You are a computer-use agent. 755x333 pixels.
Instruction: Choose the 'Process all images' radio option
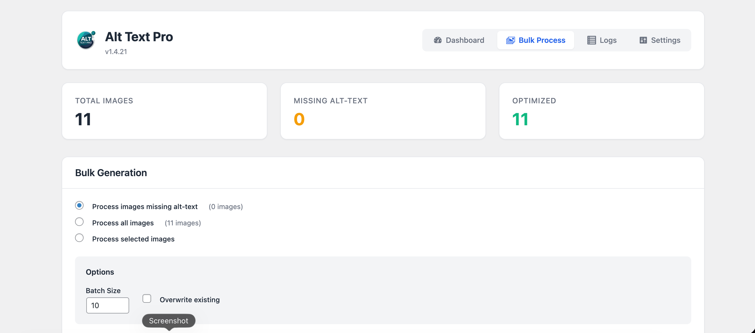pos(79,222)
